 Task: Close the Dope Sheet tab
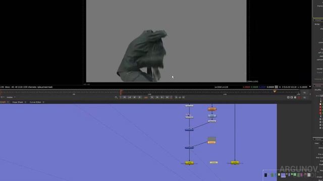tap(26, 102)
